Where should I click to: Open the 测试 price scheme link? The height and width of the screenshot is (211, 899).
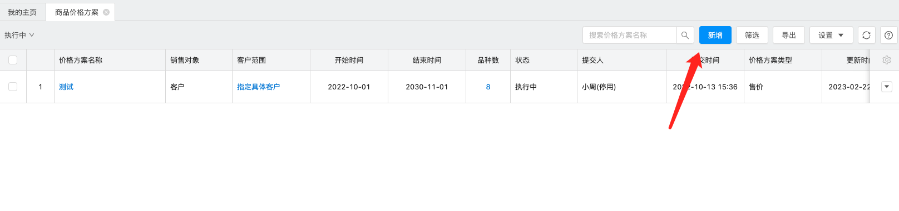point(66,87)
